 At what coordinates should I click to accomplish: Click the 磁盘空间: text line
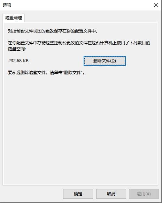pos(17,49)
